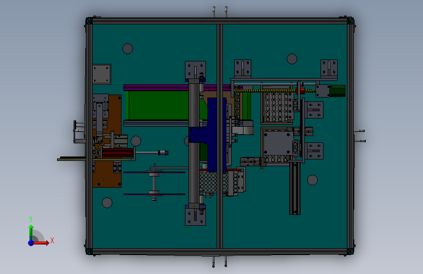Select the green stepper motor on the lead screw

coord(337,91)
